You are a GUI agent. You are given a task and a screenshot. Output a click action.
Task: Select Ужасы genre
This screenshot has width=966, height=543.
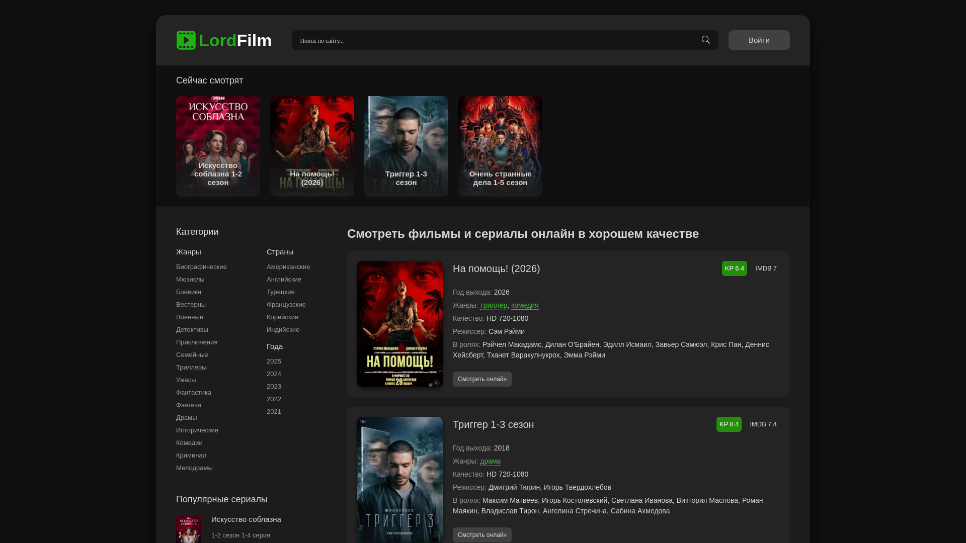[186, 380]
